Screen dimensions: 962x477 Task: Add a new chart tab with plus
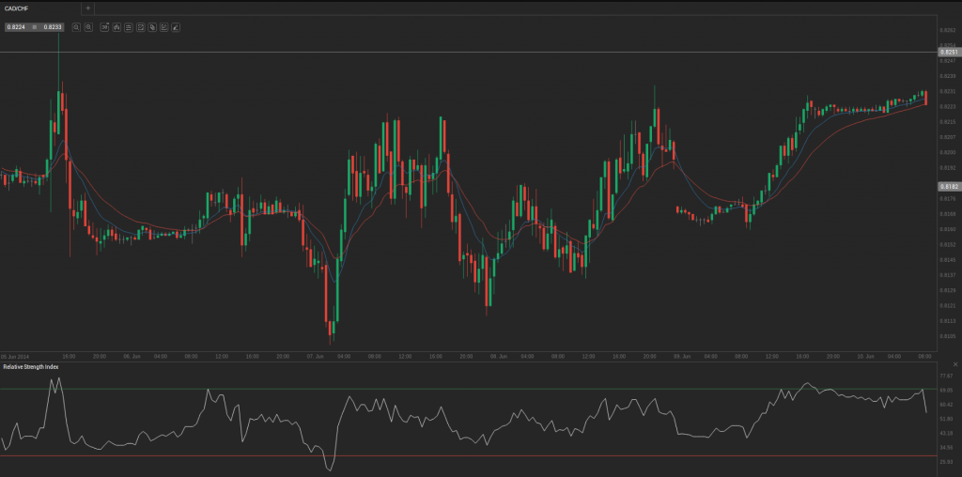[88, 8]
